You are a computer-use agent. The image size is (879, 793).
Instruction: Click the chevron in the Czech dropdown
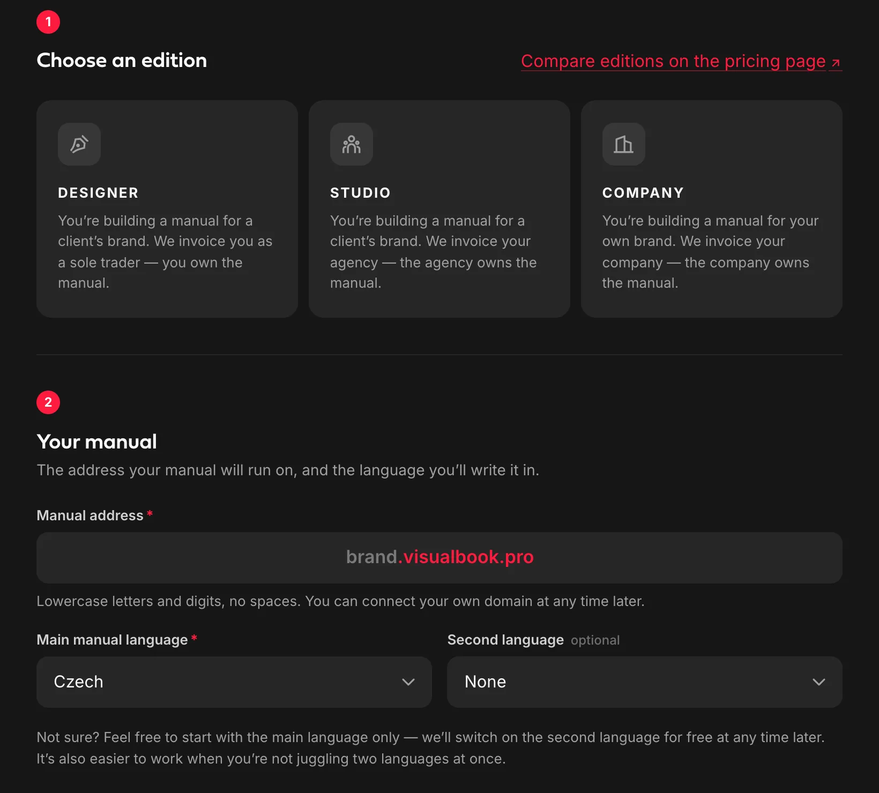[x=408, y=682]
